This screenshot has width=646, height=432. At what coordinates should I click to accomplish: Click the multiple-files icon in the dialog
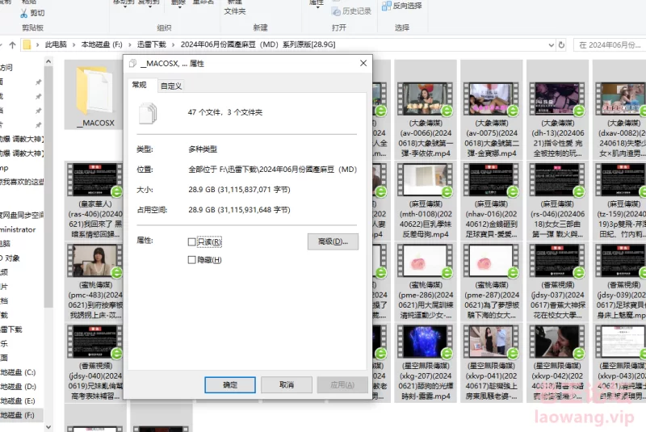(x=148, y=113)
